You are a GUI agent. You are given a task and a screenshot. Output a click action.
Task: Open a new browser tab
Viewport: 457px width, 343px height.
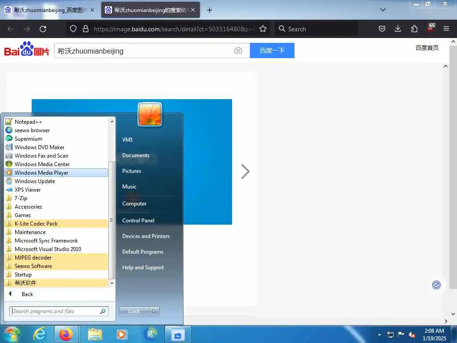(209, 10)
